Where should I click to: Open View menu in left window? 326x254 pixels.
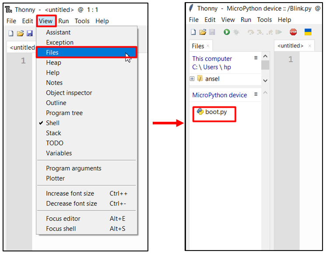click(x=46, y=21)
